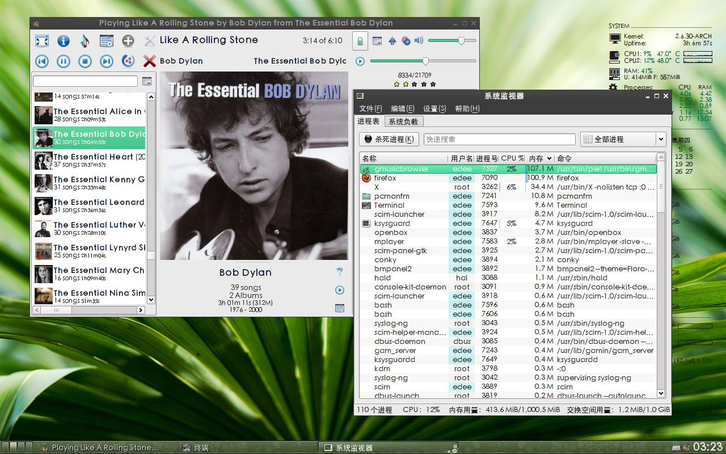Sort processes by 命令 column header
Viewport: 726px width, 454px height.
coord(605,158)
